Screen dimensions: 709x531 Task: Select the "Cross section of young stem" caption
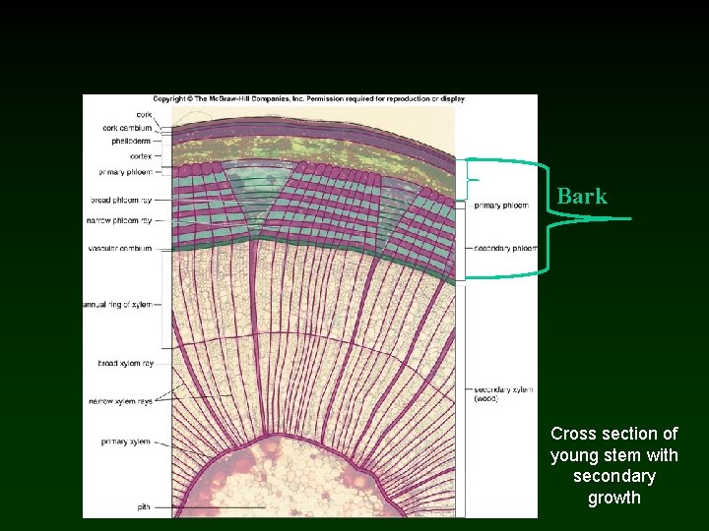click(614, 465)
